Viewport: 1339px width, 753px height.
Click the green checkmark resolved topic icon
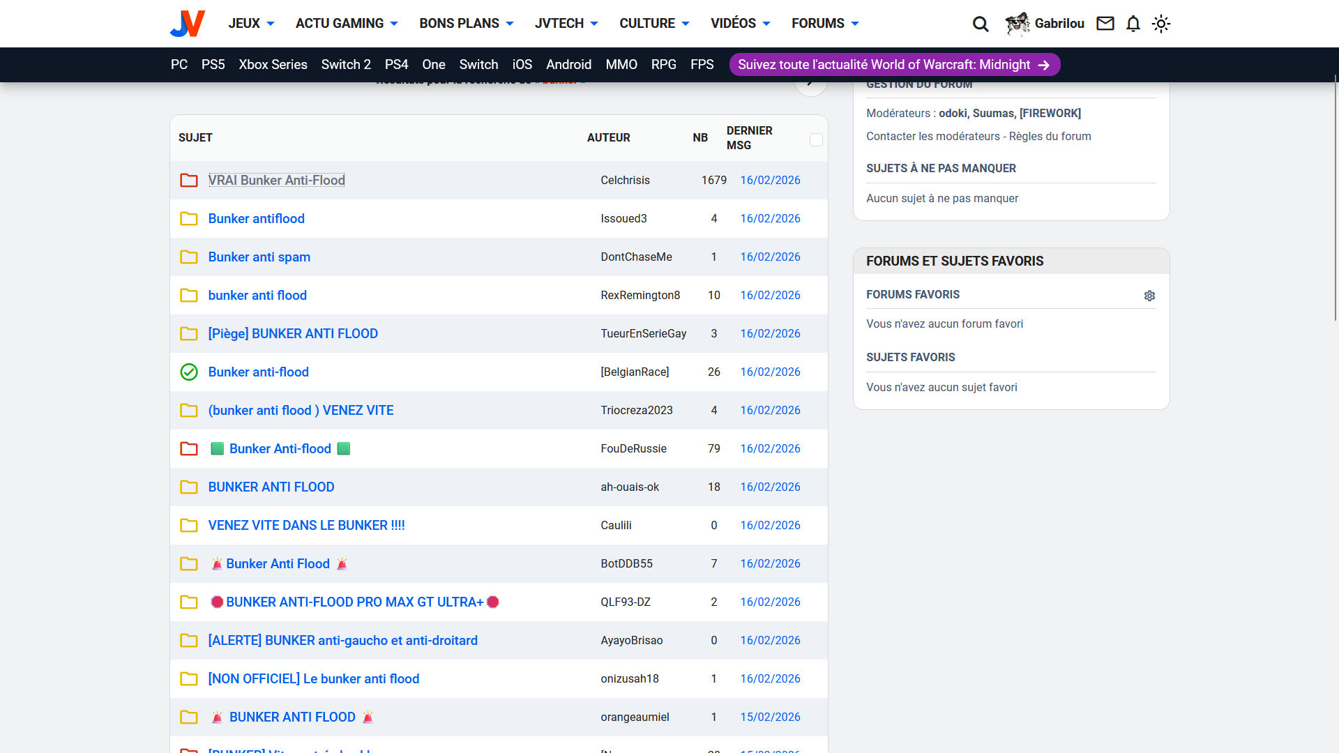(189, 372)
